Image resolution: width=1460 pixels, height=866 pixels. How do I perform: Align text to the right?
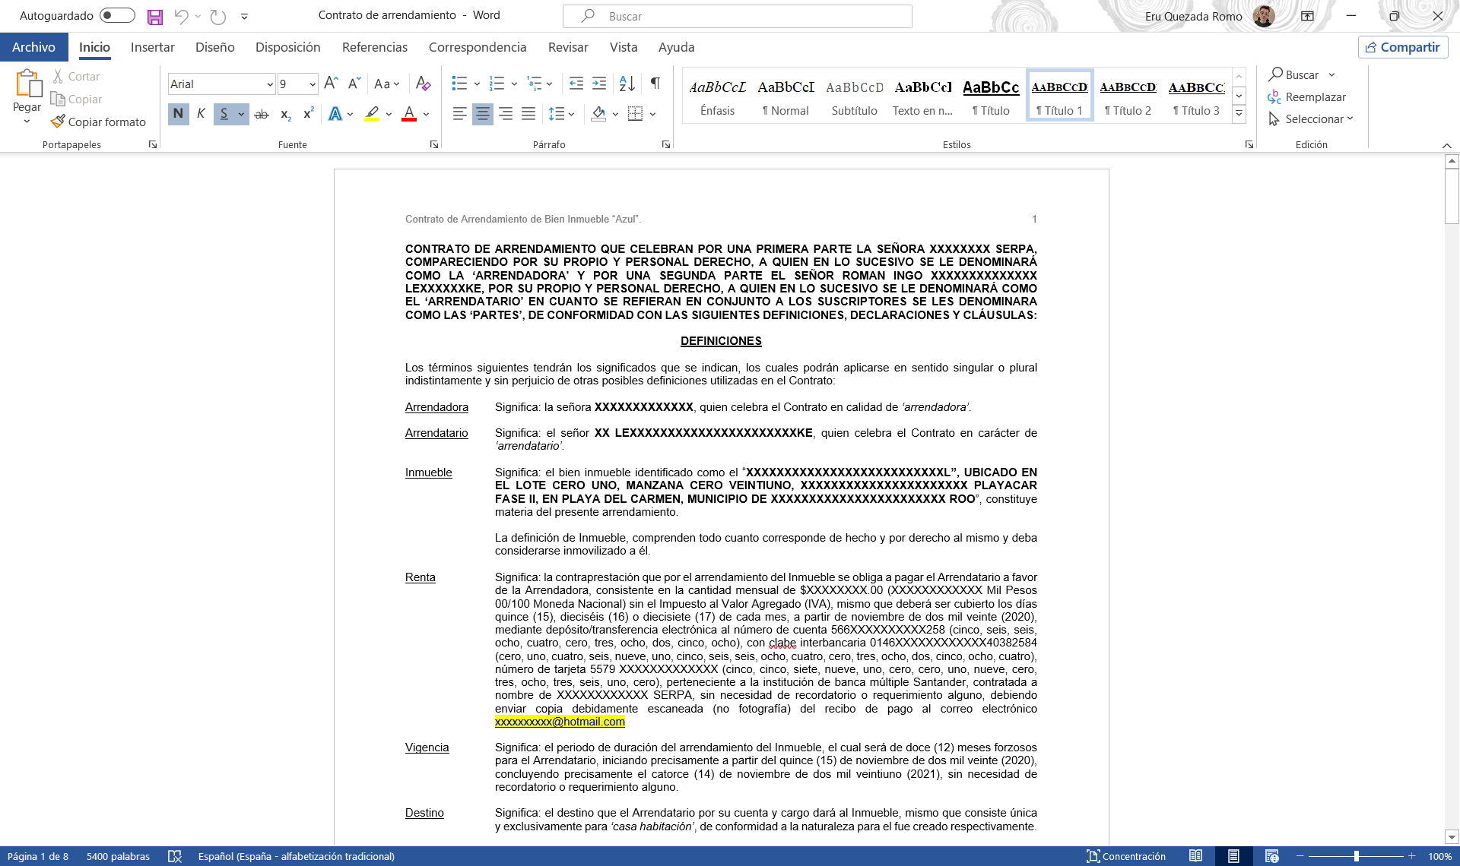point(506,114)
